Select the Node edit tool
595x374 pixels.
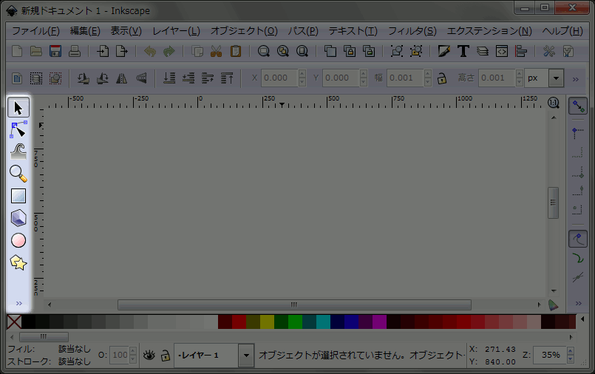[x=18, y=130]
